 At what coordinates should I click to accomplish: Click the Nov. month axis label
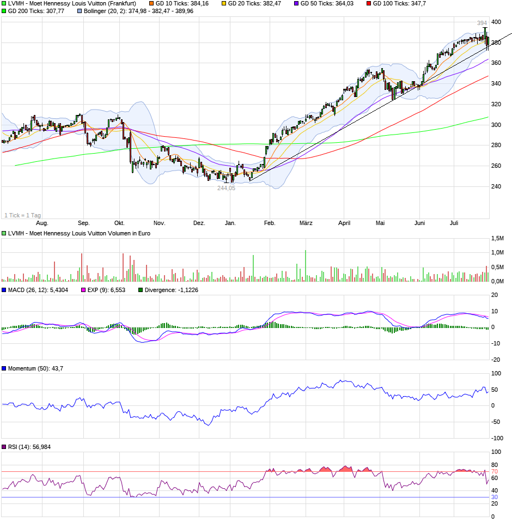click(160, 223)
